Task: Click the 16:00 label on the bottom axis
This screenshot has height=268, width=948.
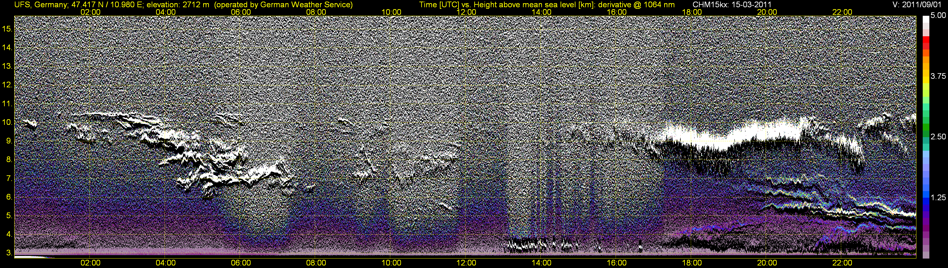Action: (617, 263)
